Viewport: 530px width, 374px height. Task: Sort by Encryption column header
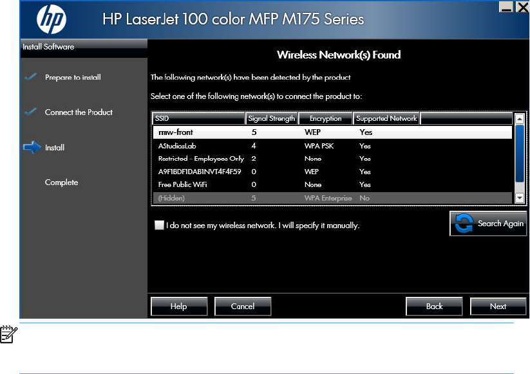[325, 118]
